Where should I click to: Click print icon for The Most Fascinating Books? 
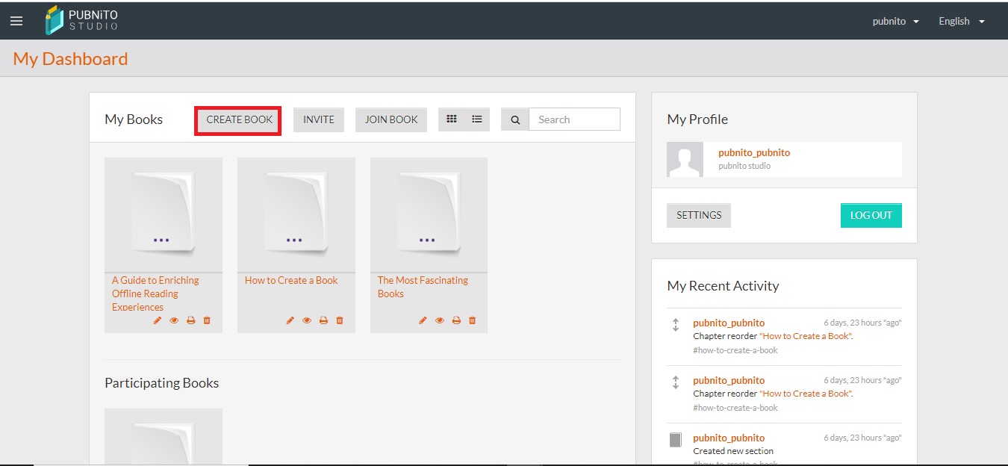tap(456, 320)
